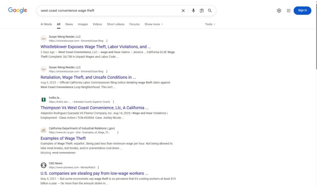Open Thompson Vs West Coast Convenience result

click(x=94, y=108)
